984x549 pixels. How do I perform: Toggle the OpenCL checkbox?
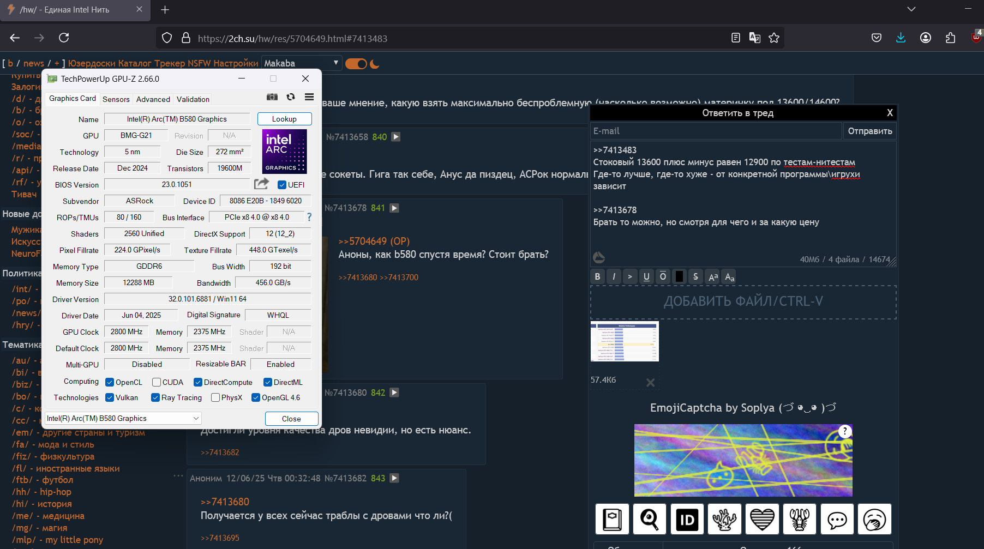pos(110,382)
